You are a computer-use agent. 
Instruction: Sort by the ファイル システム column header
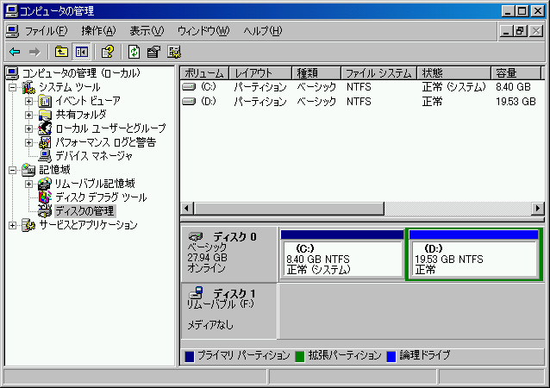(x=378, y=73)
